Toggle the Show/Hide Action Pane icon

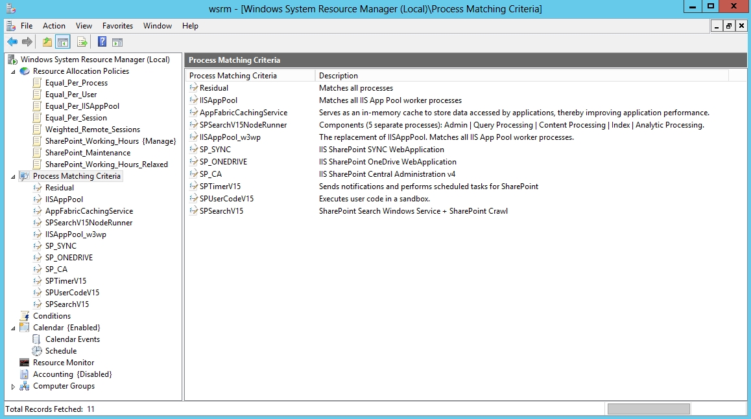(x=117, y=42)
